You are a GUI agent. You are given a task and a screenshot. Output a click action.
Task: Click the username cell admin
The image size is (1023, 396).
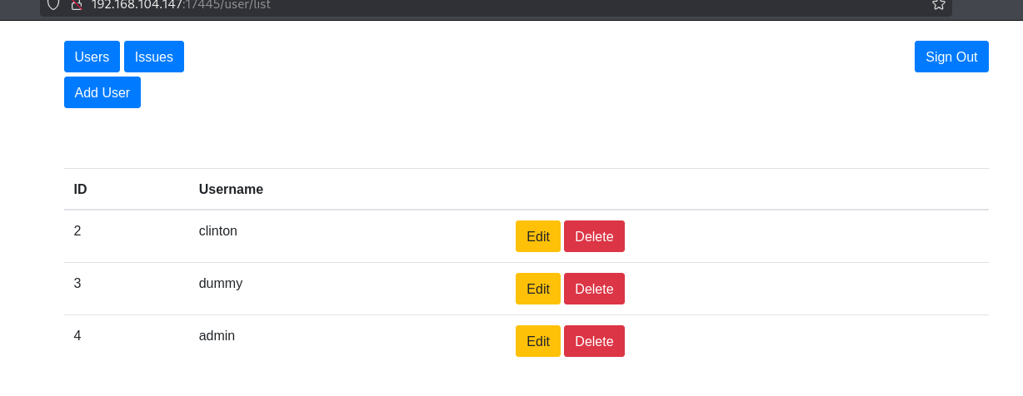(217, 335)
